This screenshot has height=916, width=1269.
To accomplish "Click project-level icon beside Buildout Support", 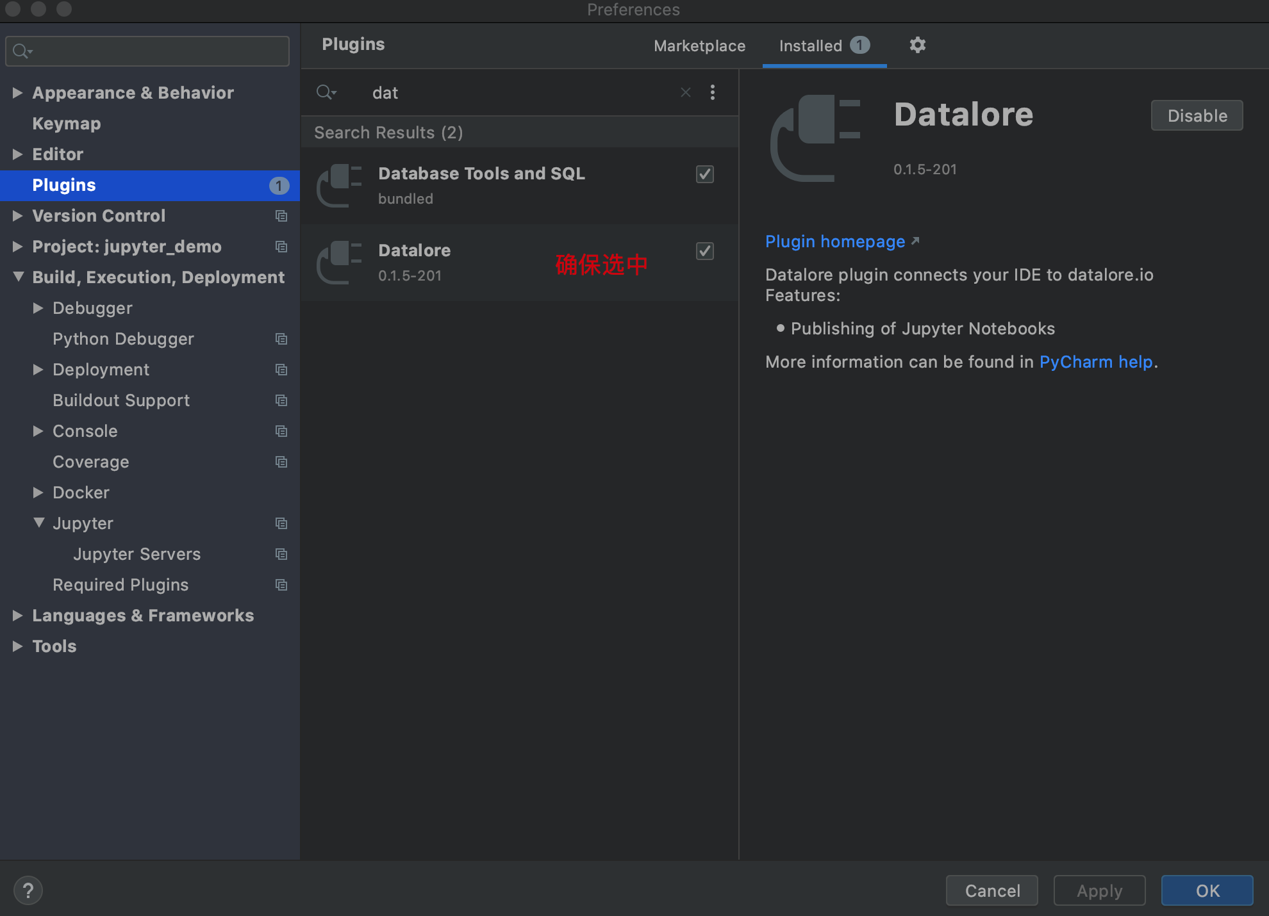I will (281, 400).
